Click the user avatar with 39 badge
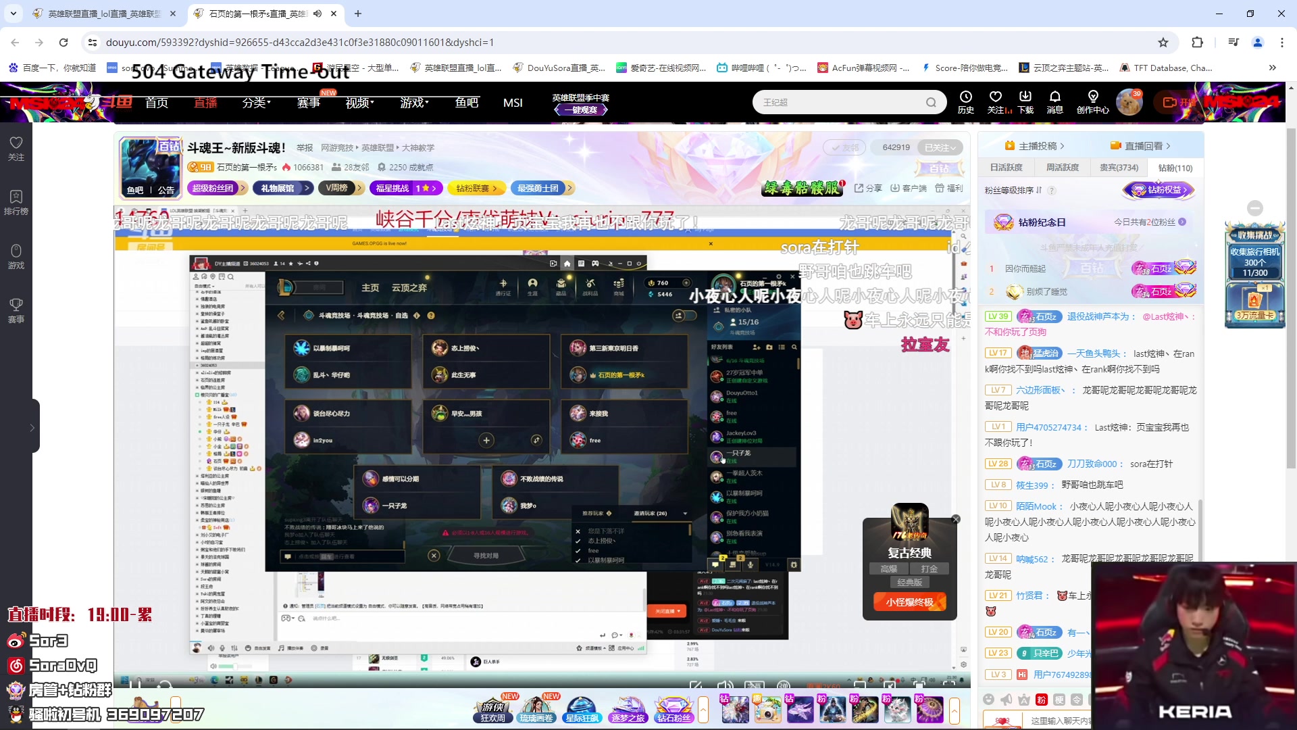The image size is (1297, 730). point(1129,102)
